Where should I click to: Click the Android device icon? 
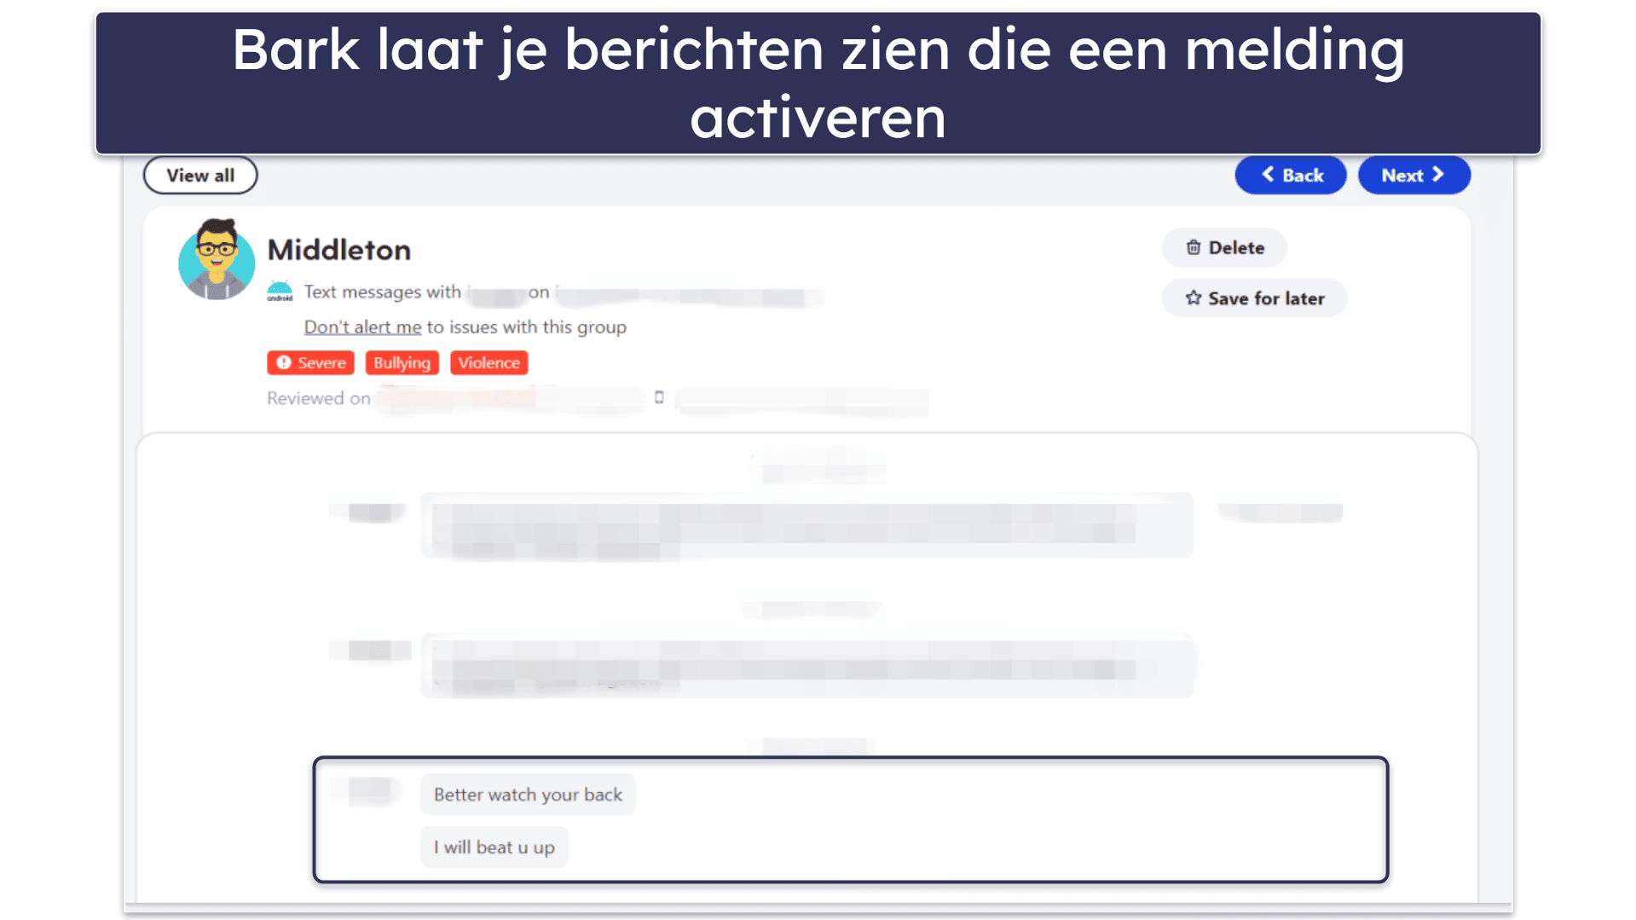[x=280, y=292]
